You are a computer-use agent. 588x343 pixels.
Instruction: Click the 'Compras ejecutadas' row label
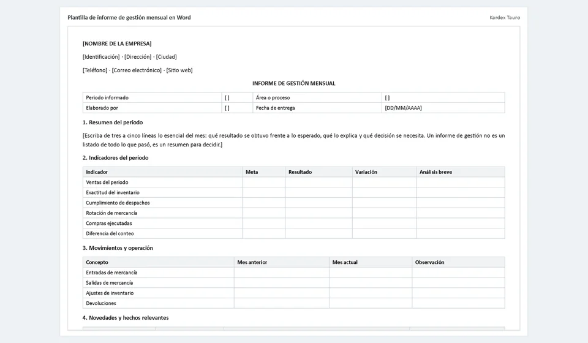pyautogui.click(x=109, y=224)
